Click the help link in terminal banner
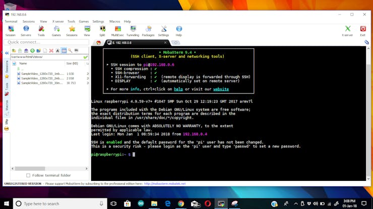 pos(178,89)
